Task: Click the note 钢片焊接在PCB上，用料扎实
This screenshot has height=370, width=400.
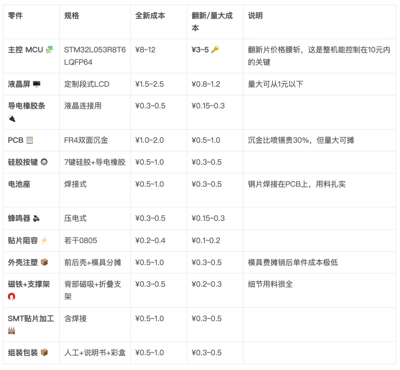Action: [x=297, y=184]
